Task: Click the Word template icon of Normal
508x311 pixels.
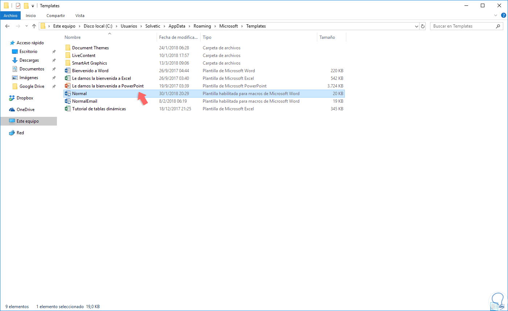Action: 67,94
